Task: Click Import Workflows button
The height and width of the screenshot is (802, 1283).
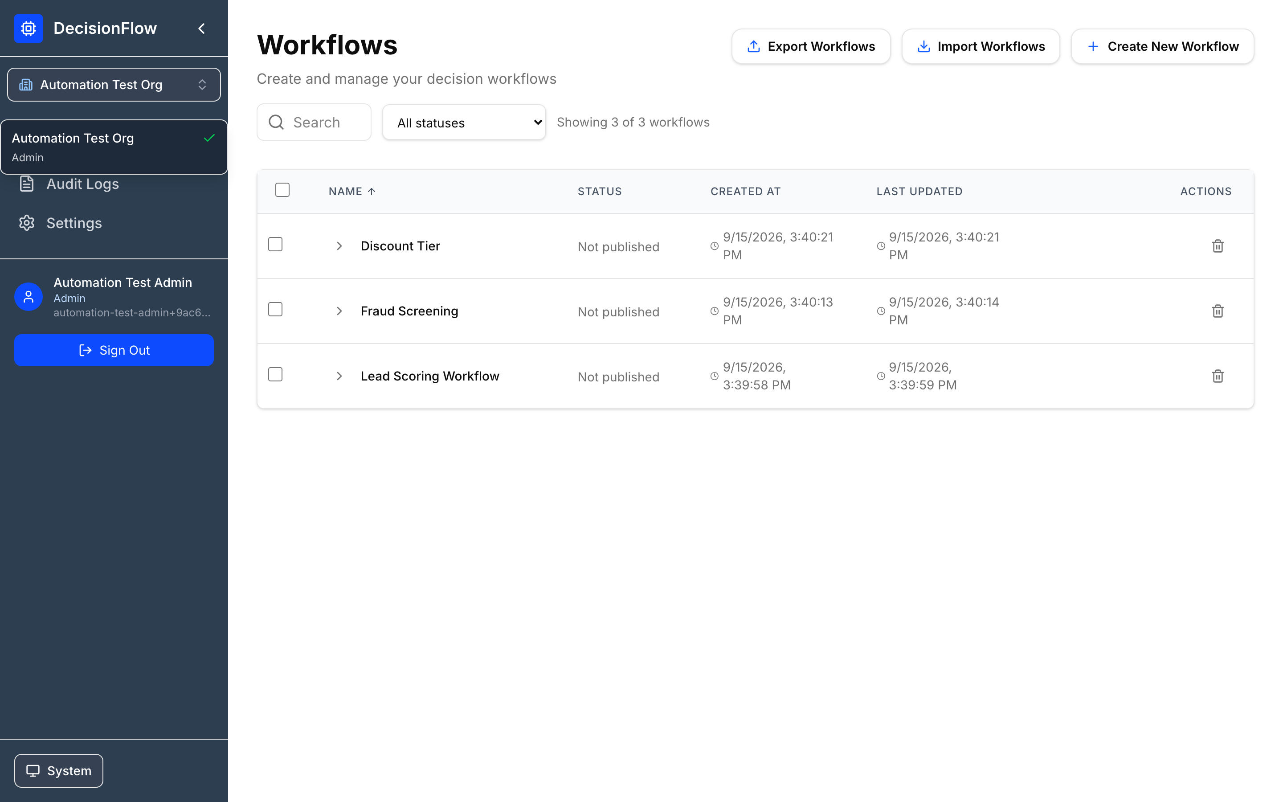Action: click(x=981, y=46)
